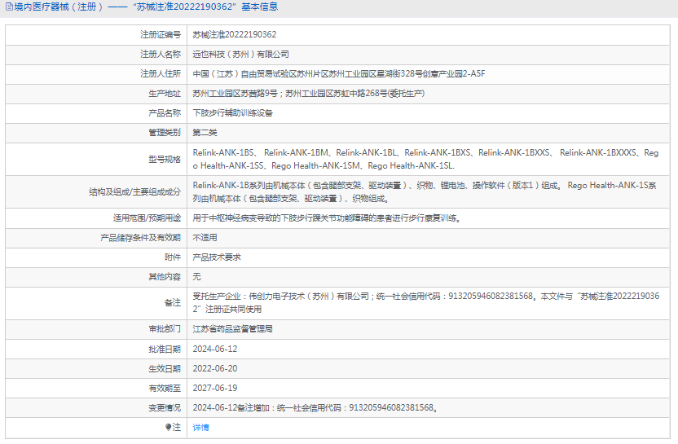Select change record 2024-06-12备注增加 text
Viewport: 678px width, 444px height.
(x=315, y=407)
